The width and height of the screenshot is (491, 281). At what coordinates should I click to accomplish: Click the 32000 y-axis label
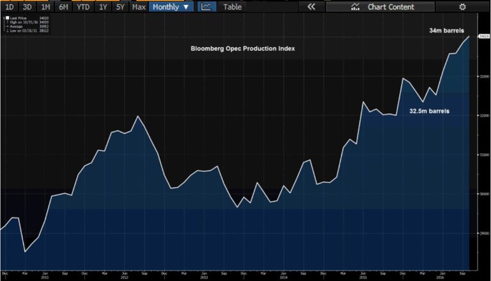(484, 115)
